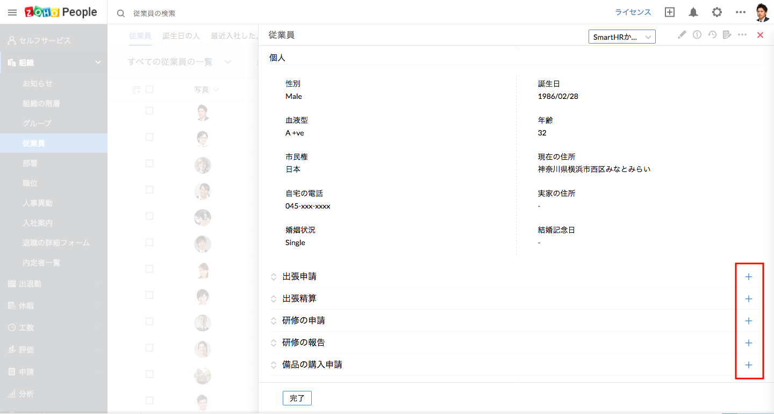The width and height of the screenshot is (774, 414).
Task: Check the first employee row checkbox
Action: (x=149, y=111)
